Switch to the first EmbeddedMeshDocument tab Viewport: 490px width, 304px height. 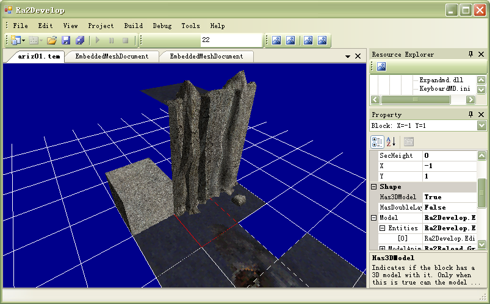point(112,56)
